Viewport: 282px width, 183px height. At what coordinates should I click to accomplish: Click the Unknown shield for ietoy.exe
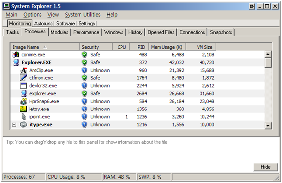pos(84,109)
